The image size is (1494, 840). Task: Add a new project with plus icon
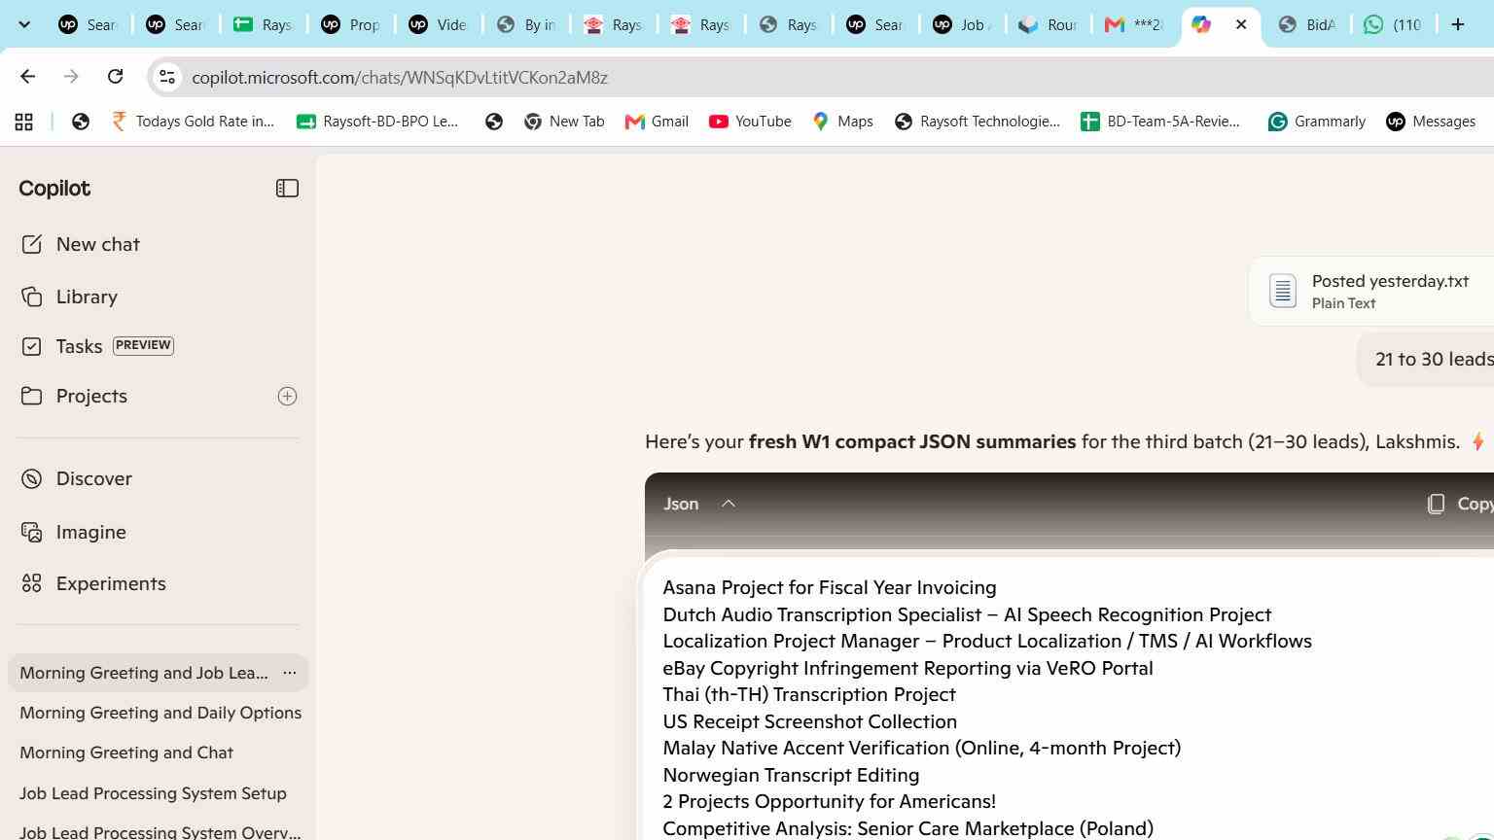coord(287,396)
